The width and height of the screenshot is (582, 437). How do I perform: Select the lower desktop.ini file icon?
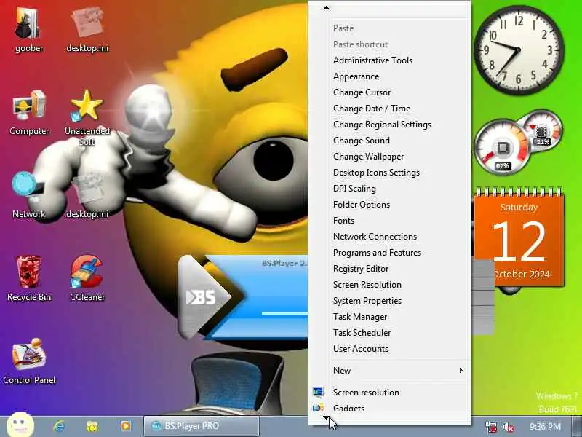click(87, 189)
